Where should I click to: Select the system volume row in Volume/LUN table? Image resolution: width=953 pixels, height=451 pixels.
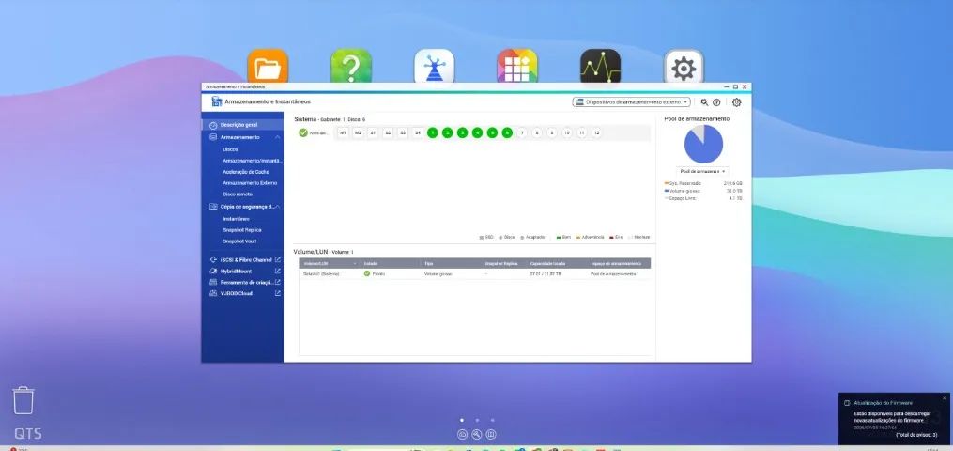(475, 274)
